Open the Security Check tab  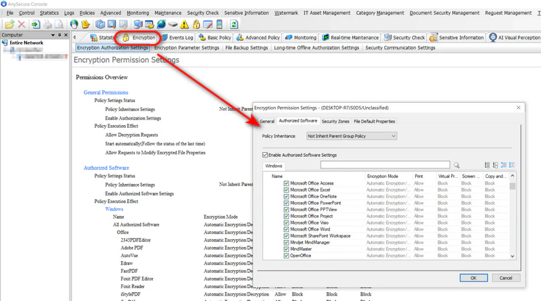point(404,38)
